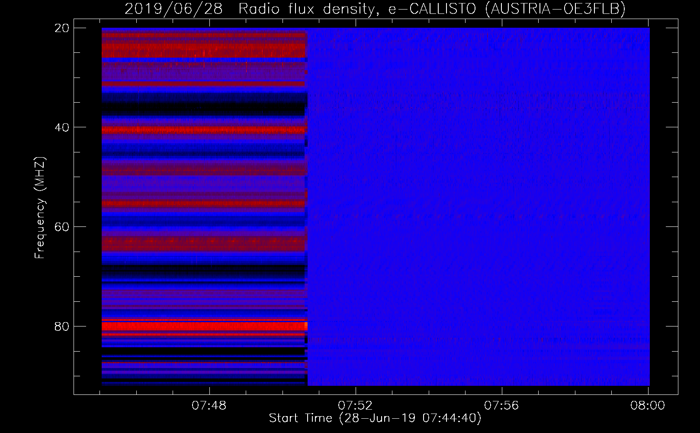
Task: Click the '20' frequency tick label
Action: click(x=62, y=28)
